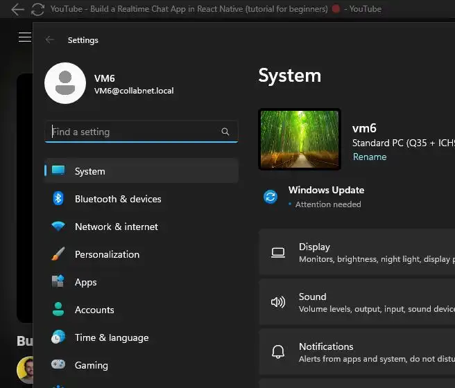Open Sound settings card
Image resolution: width=455 pixels, height=388 pixels.
357,302
